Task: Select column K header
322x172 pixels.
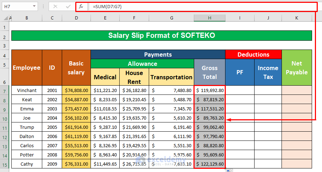Action: tap(296, 18)
